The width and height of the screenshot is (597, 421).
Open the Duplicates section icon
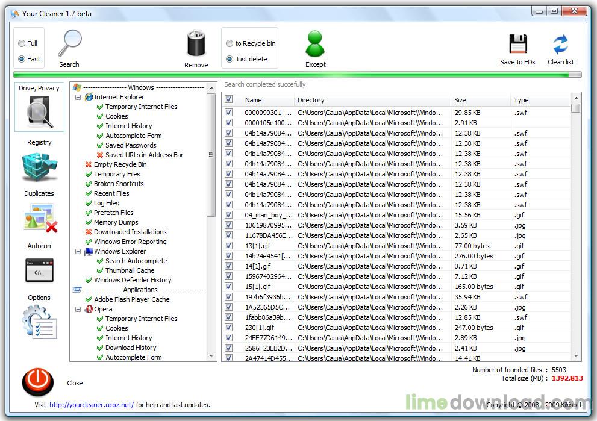(x=39, y=217)
